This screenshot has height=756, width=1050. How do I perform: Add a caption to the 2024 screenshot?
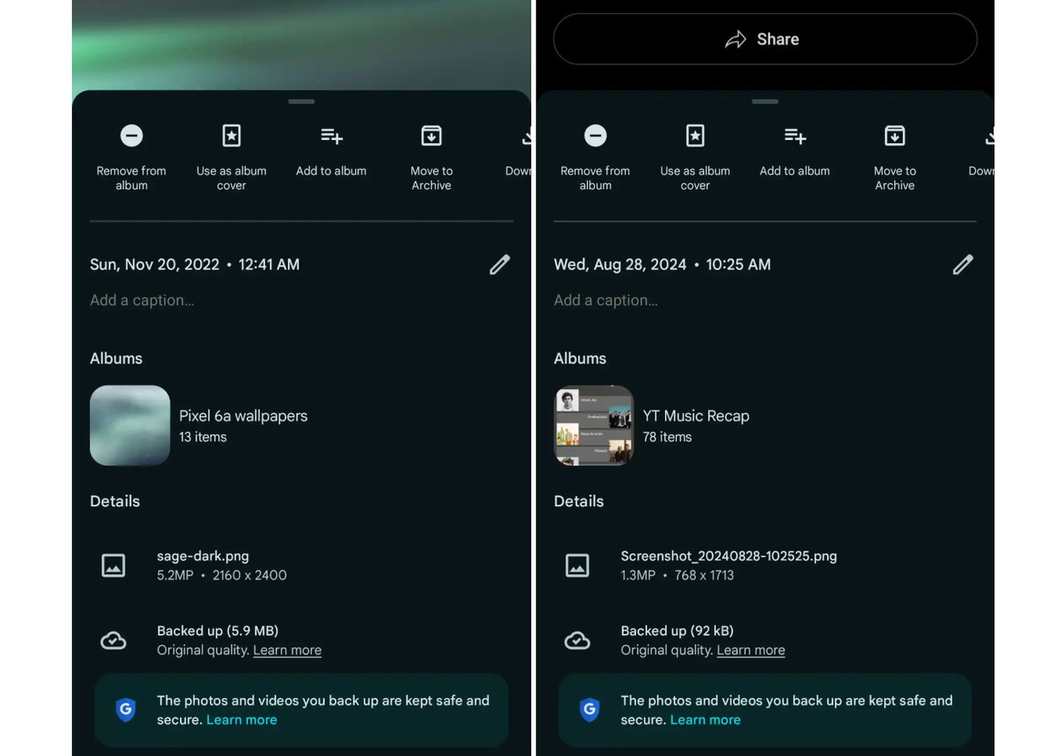605,300
